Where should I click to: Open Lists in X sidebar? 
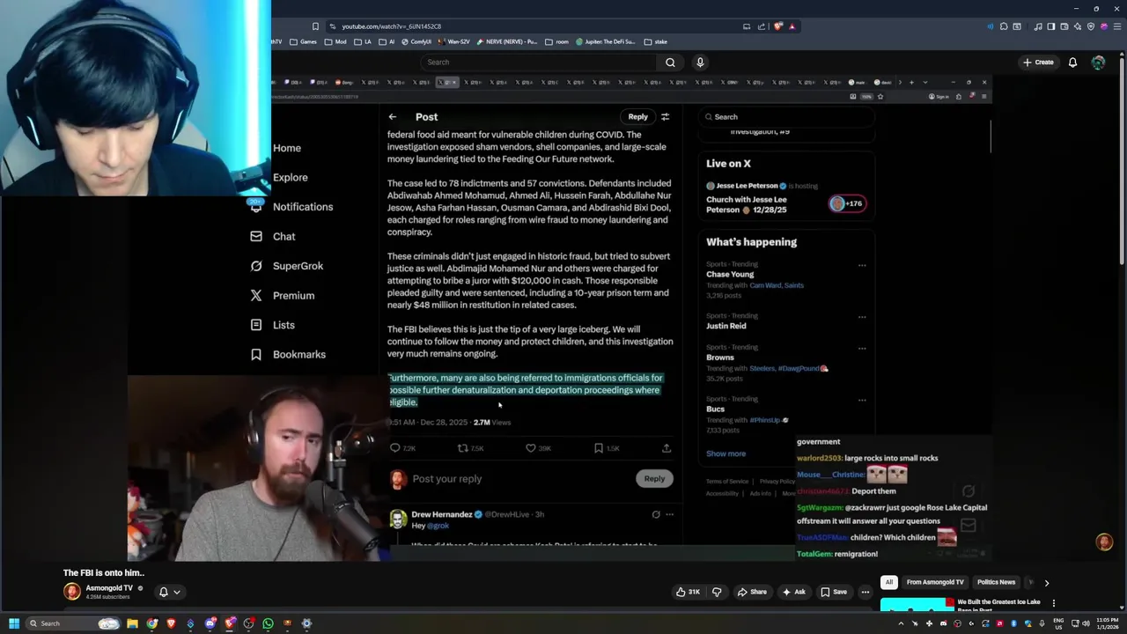coord(273,325)
